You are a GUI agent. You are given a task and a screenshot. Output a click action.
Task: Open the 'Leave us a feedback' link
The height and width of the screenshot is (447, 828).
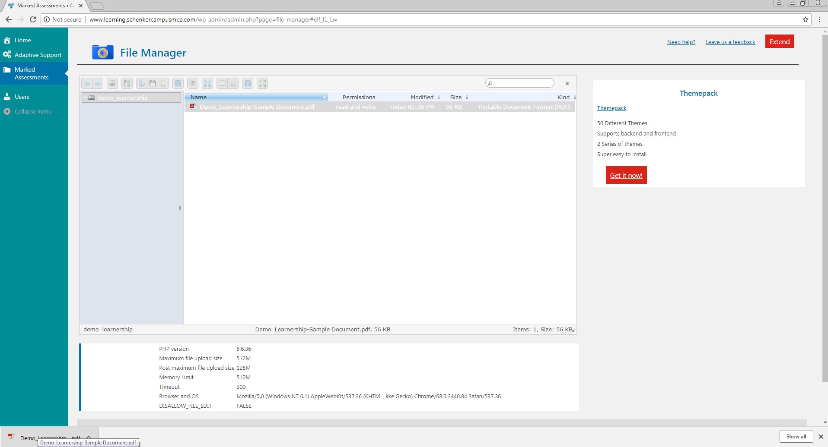click(730, 42)
